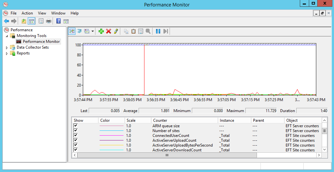Sort by the Counter column header
The height and width of the screenshot is (172, 334).
184,120
